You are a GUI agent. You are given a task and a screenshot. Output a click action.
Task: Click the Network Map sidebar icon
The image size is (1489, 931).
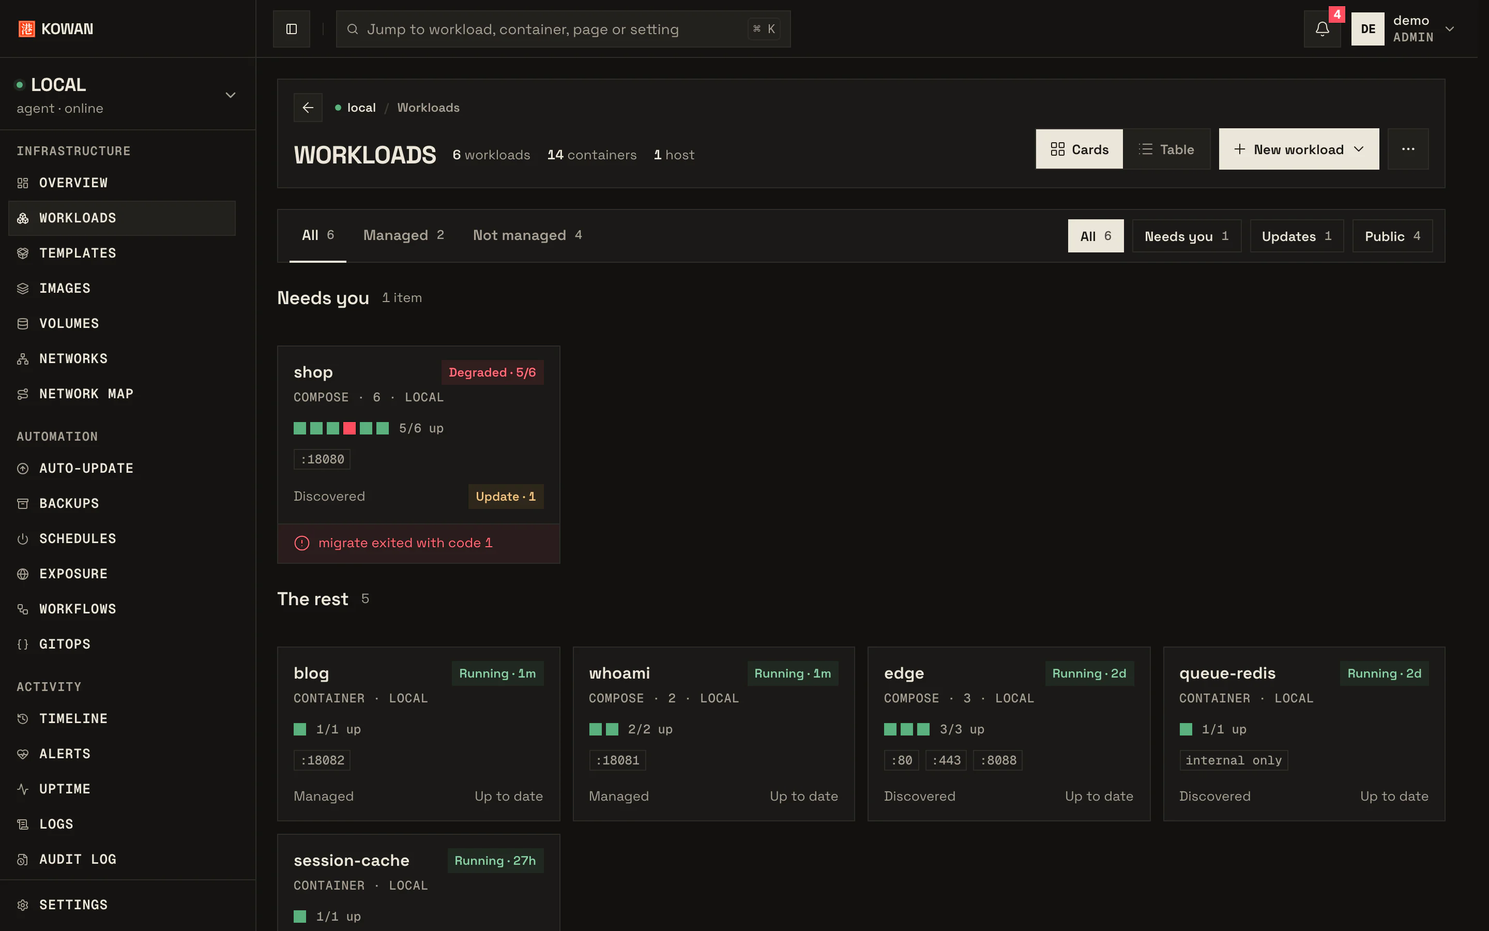tap(23, 394)
